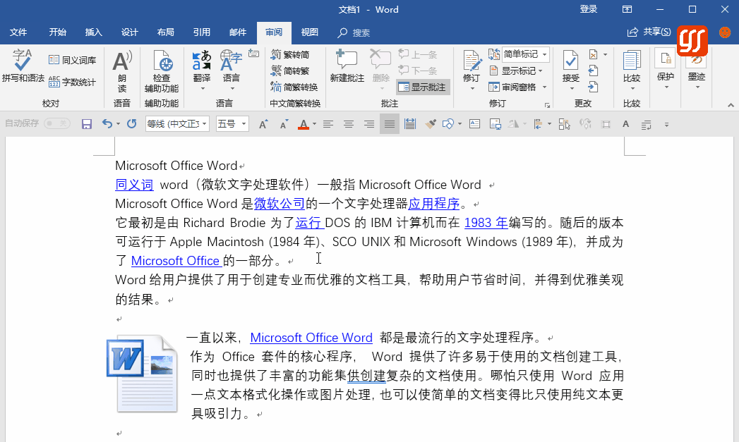The image size is (739, 442).
Task: Expand the font color dropdown arrow
Action: pos(314,124)
